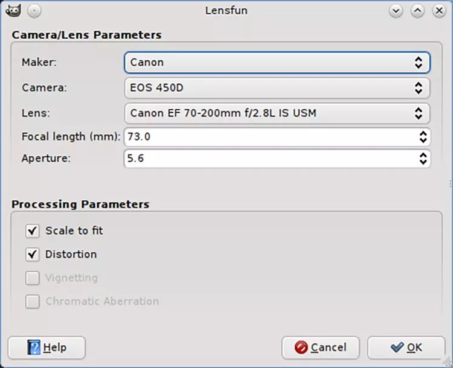
Task: Open Help for the Lensfun plugin
Action: 47,347
